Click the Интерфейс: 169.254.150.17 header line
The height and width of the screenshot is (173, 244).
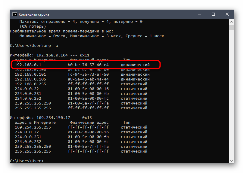pos(51,118)
